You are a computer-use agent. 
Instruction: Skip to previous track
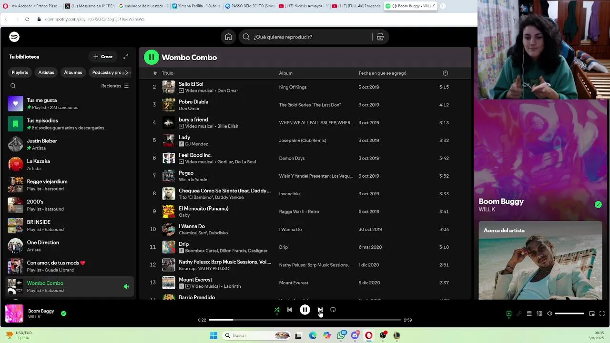[x=290, y=310]
